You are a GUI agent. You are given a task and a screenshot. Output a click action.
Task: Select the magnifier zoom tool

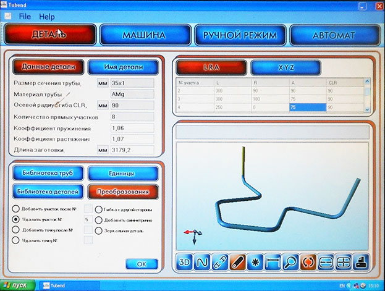click(290, 262)
